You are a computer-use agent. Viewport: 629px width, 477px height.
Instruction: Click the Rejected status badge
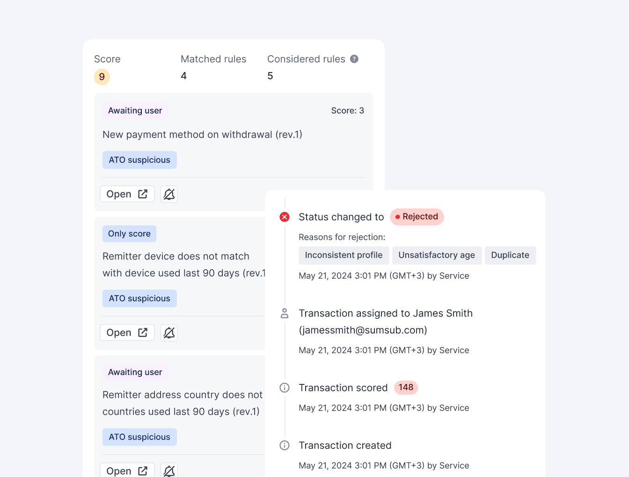pyautogui.click(x=417, y=217)
